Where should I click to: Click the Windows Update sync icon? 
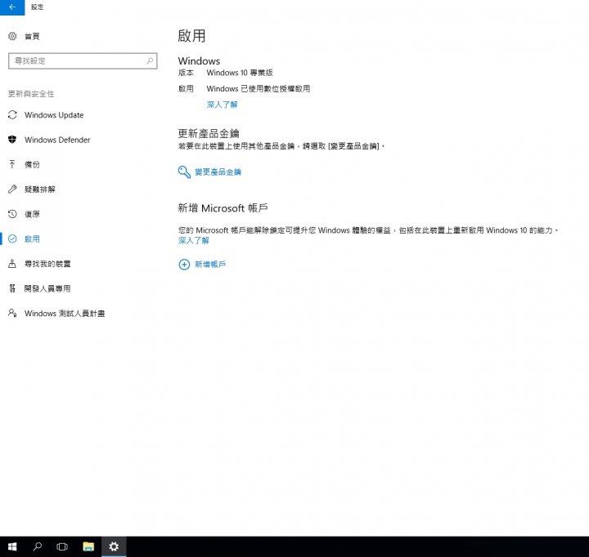12,115
